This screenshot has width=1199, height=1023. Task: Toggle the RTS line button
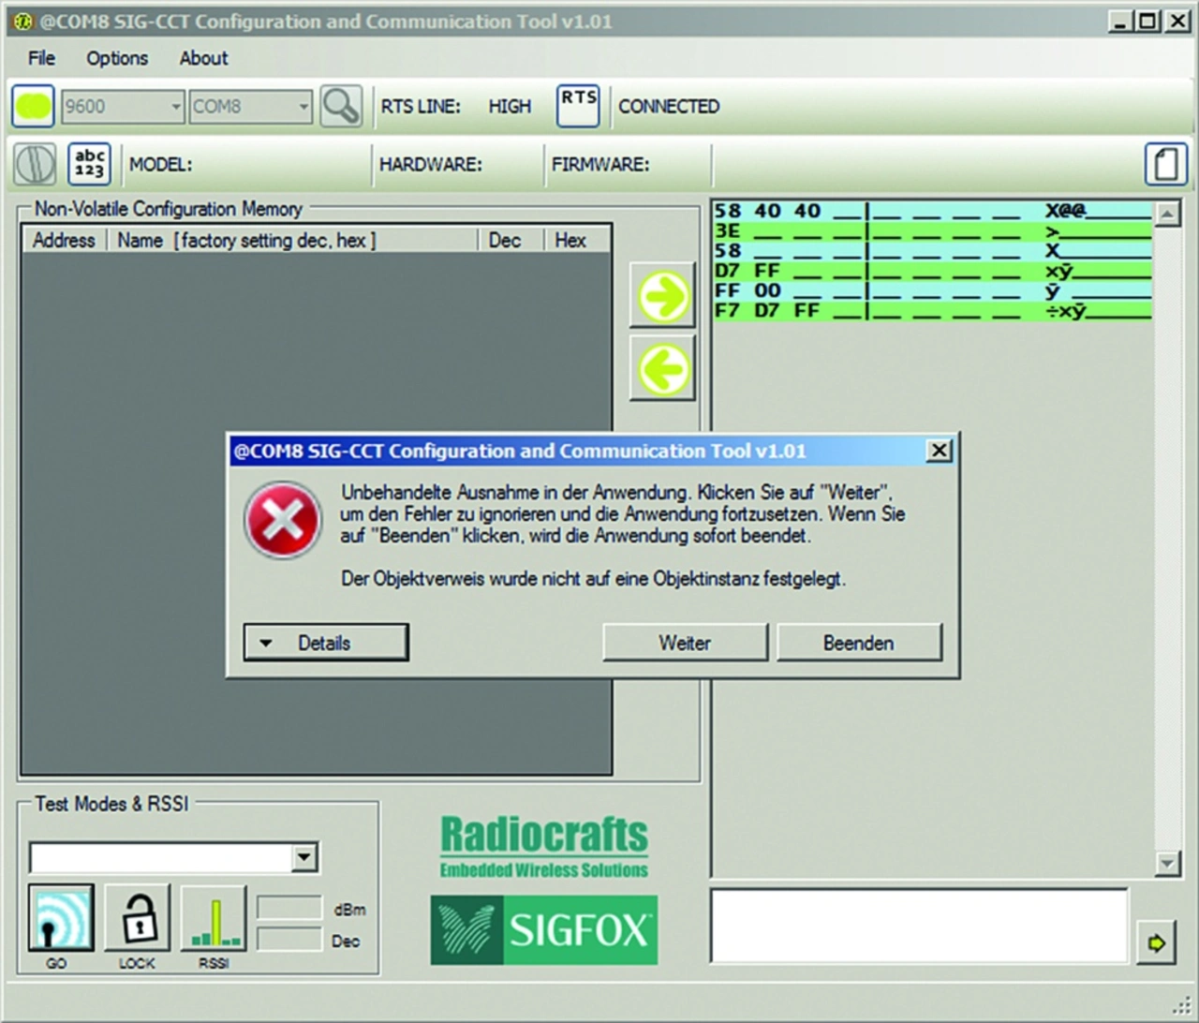point(578,106)
